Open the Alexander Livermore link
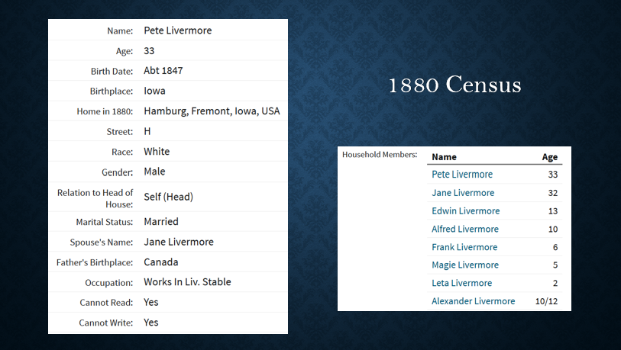Image resolution: width=621 pixels, height=350 pixels. coord(473,301)
